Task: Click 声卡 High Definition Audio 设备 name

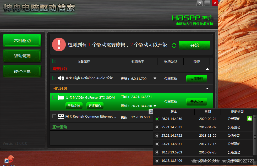Action: [x=89, y=78]
